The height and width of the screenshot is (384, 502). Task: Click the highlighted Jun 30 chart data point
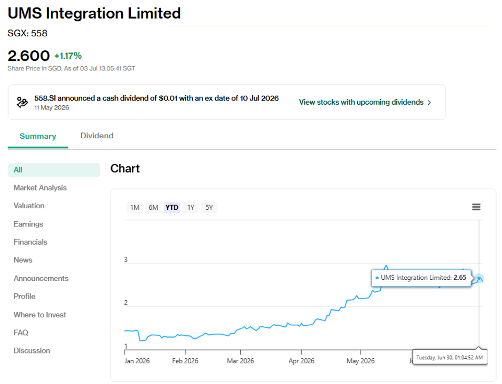479,278
